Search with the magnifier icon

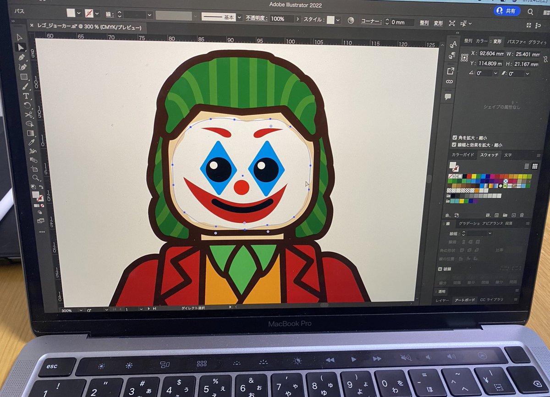530,11
